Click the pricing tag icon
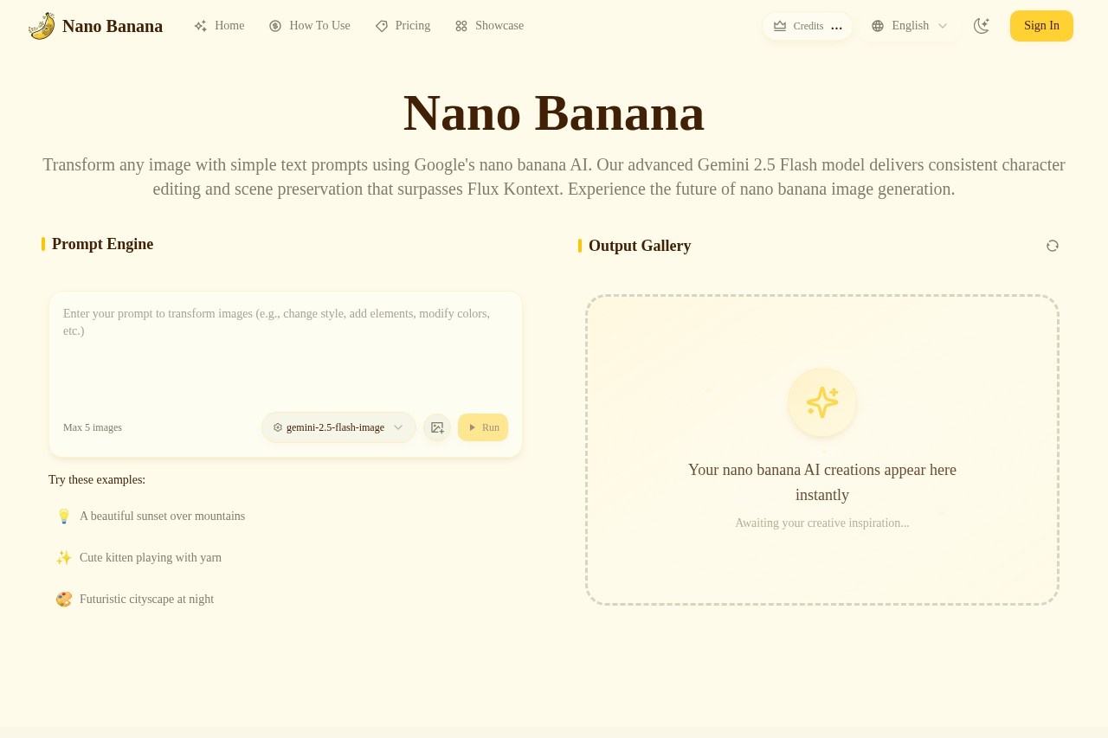The height and width of the screenshot is (738, 1108). pos(382,26)
